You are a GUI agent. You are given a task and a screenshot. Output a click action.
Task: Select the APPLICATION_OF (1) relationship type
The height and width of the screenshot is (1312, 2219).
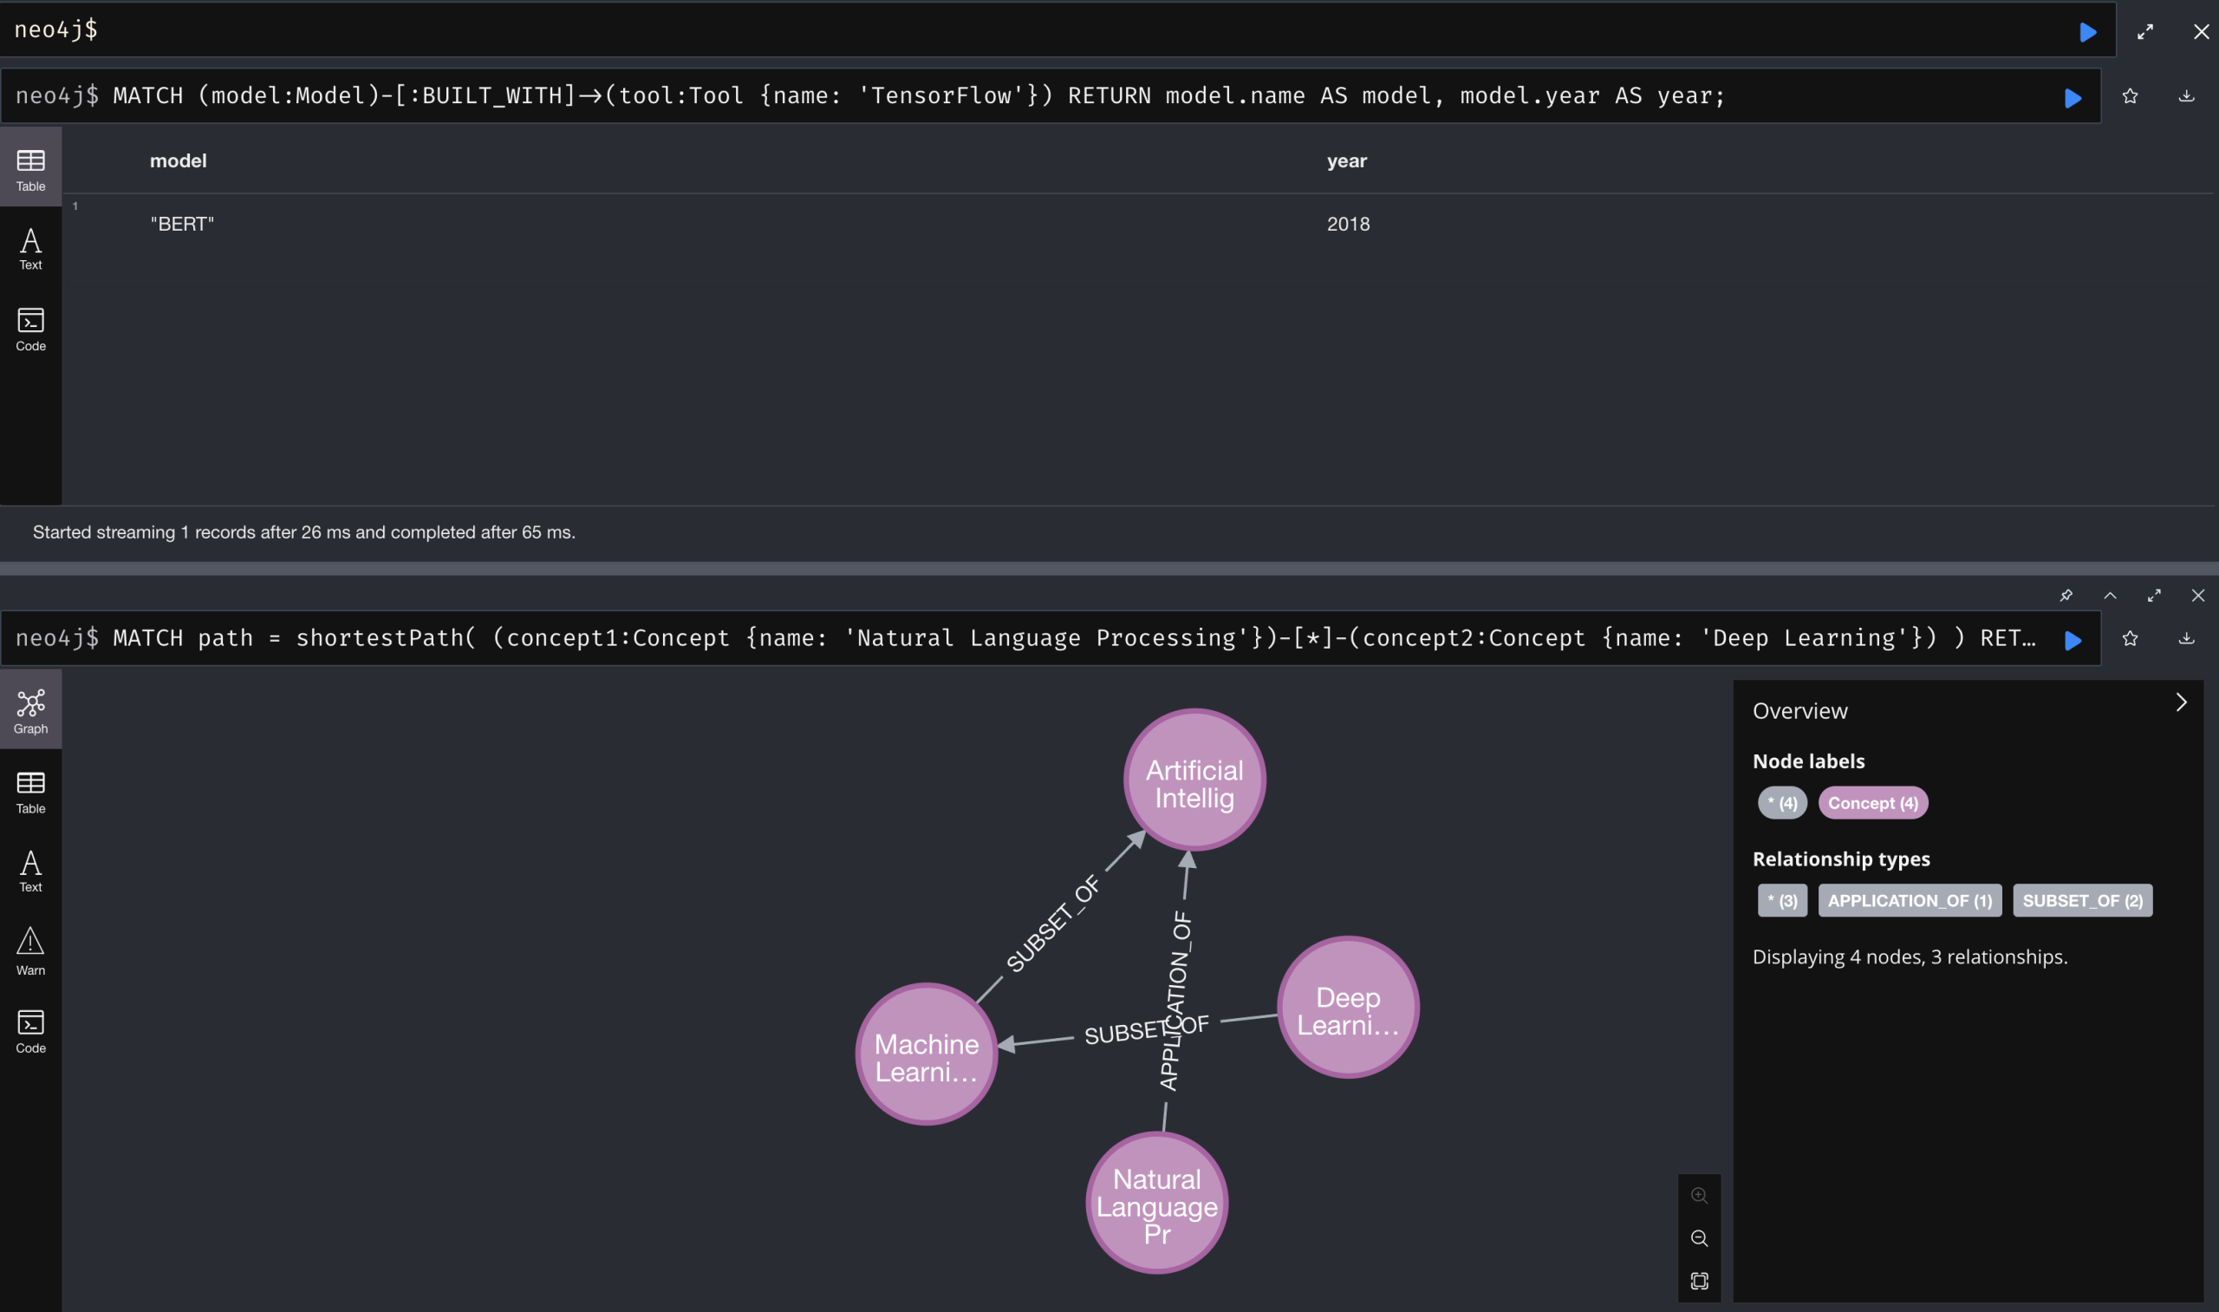(1909, 900)
